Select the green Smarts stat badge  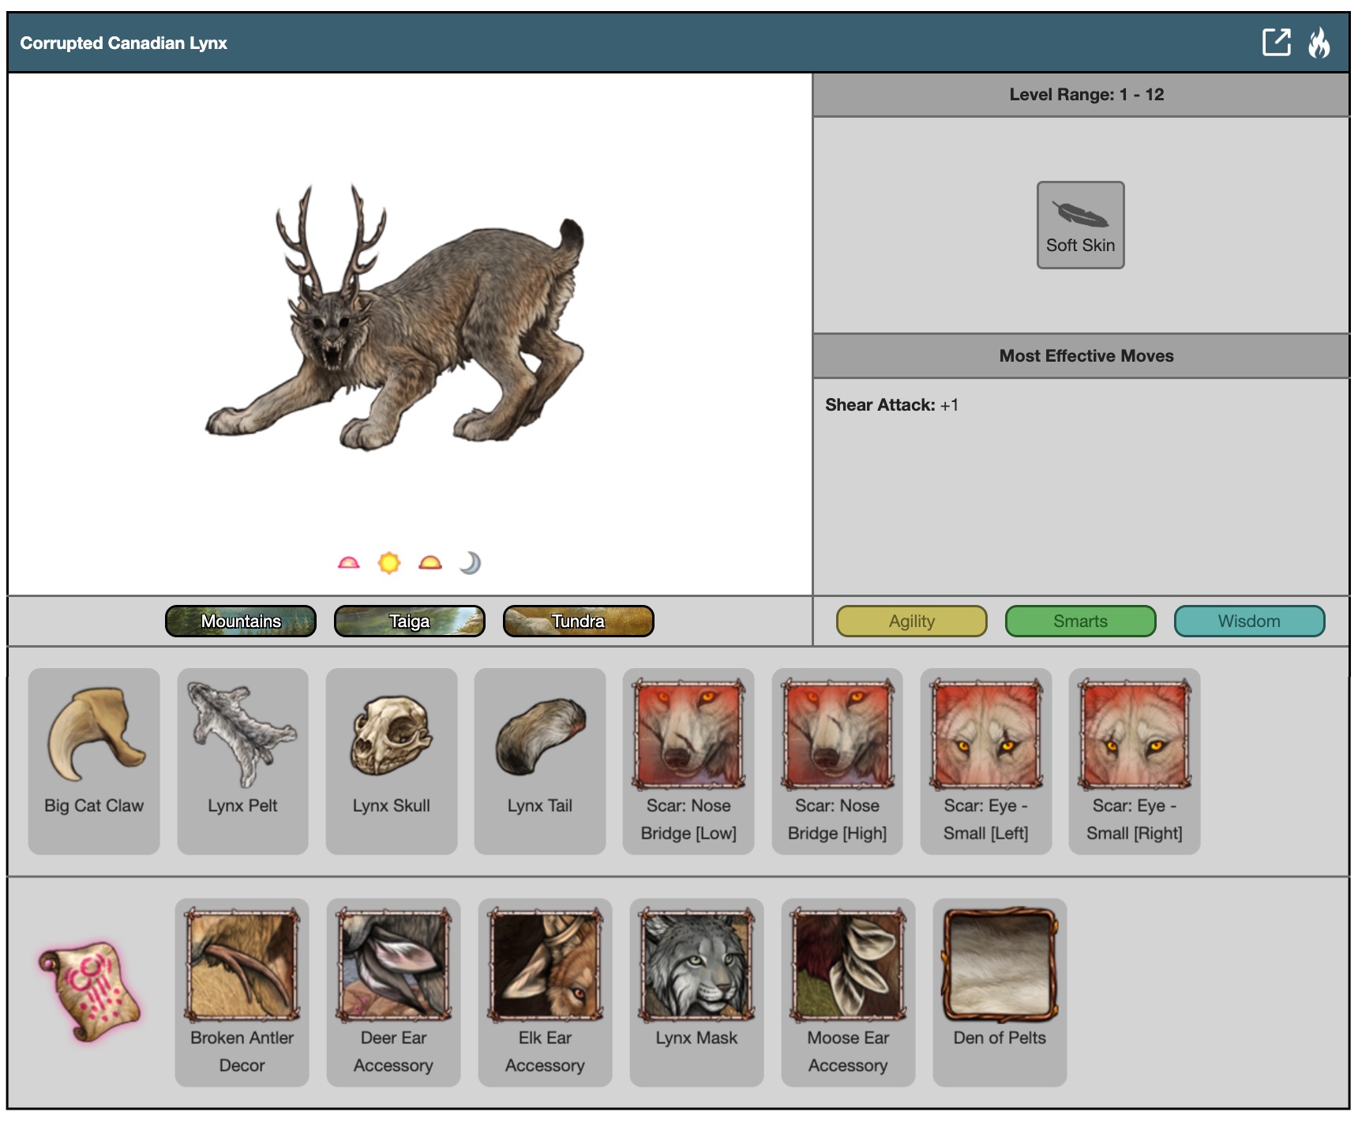[1079, 622]
